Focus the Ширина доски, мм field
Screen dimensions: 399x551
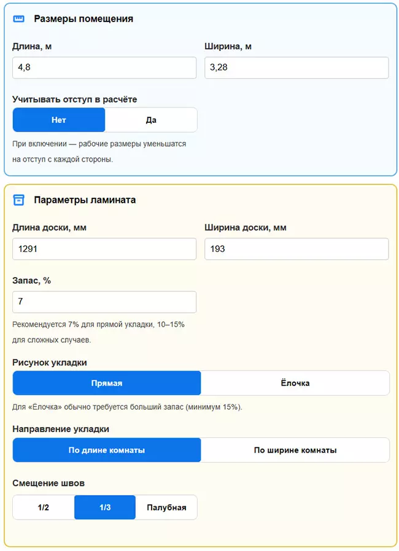click(296, 249)
